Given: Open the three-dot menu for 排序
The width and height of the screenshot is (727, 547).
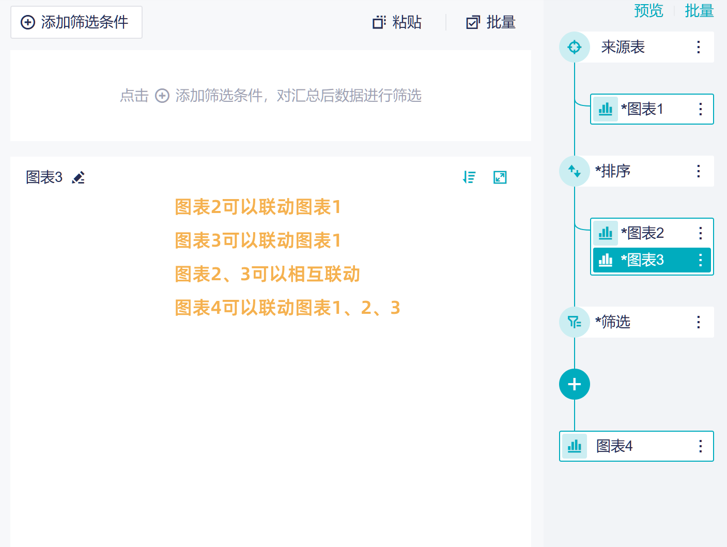Looking at the screenshot, I should pos(699,171).
